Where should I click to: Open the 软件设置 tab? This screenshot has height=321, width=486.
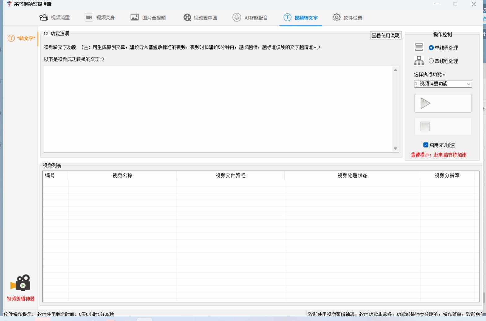point(347,18)
